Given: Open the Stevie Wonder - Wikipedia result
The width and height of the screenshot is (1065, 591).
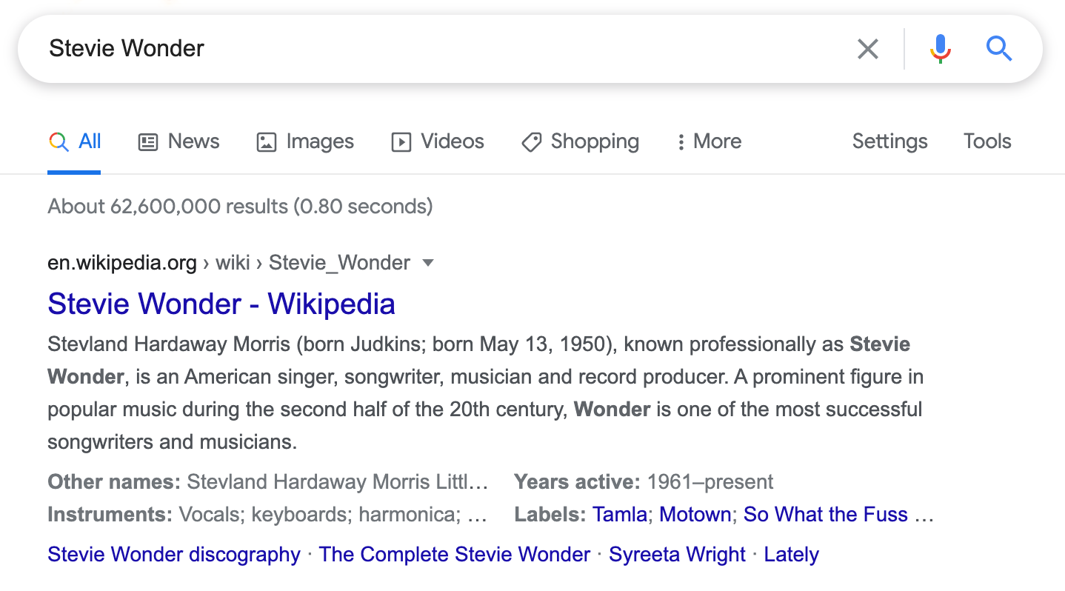Looking at the screenshot, I should 221,304.
